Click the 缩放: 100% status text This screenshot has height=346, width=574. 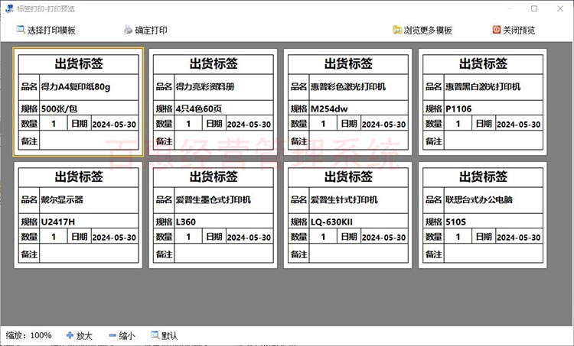28,335
